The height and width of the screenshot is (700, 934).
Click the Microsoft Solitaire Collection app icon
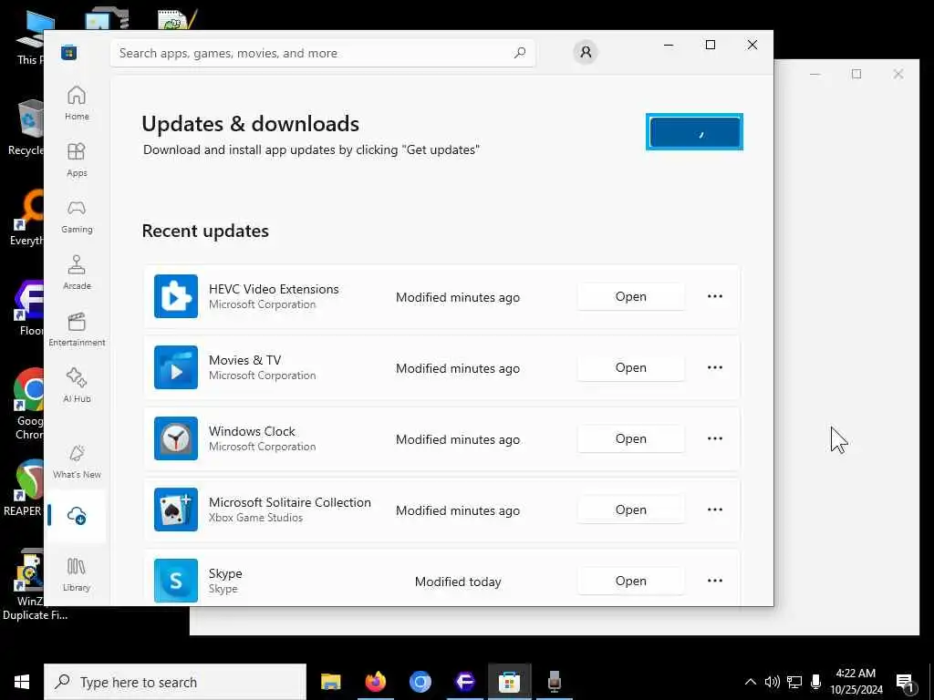click(x=176, y=510)
